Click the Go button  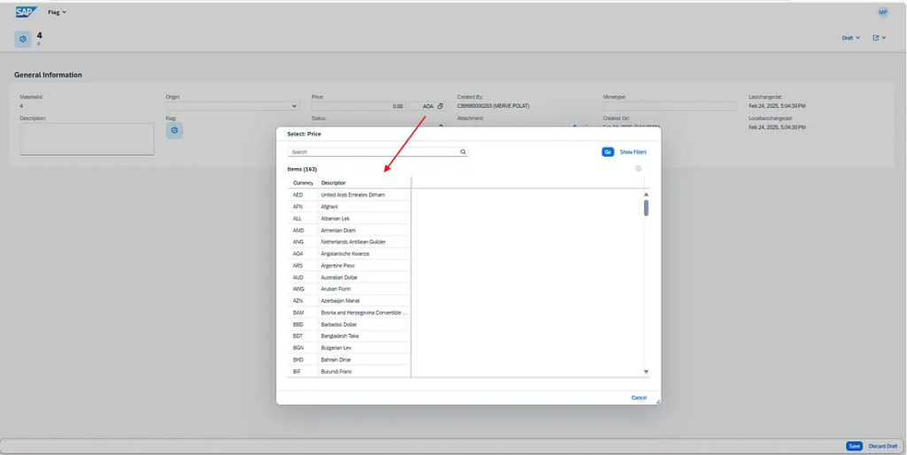(x=608, y=152)
